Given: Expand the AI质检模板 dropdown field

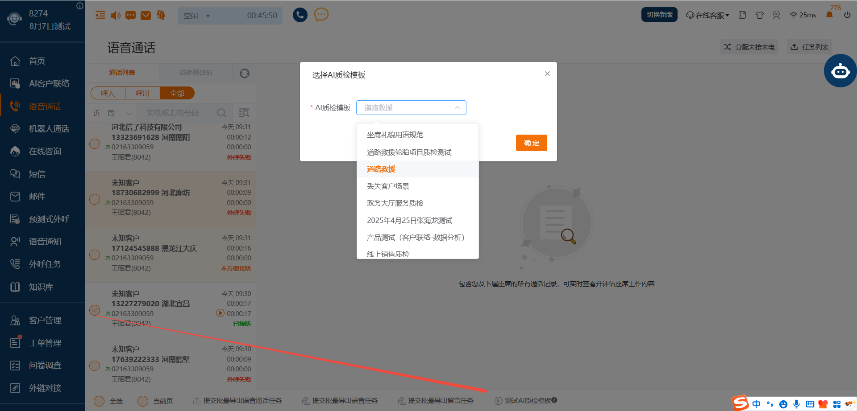Looking at the screenshot, I should coord(411,108).
